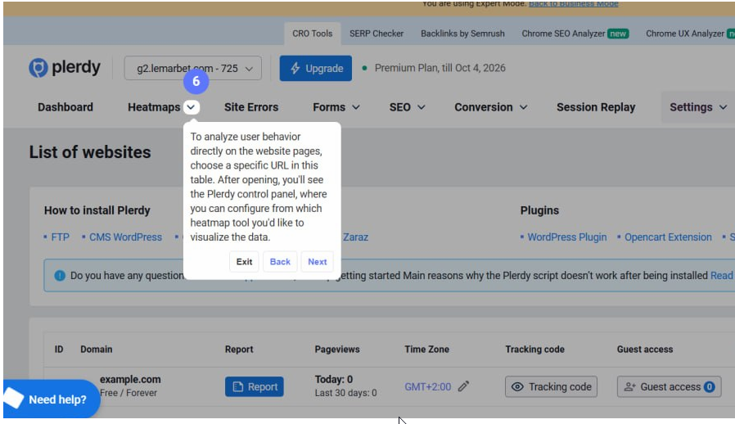Open the Opencart Extension link

(x=668, y=237)
